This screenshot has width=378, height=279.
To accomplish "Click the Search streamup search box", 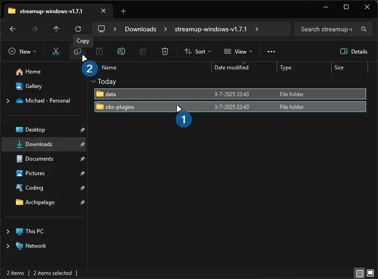I will [326, 29].
